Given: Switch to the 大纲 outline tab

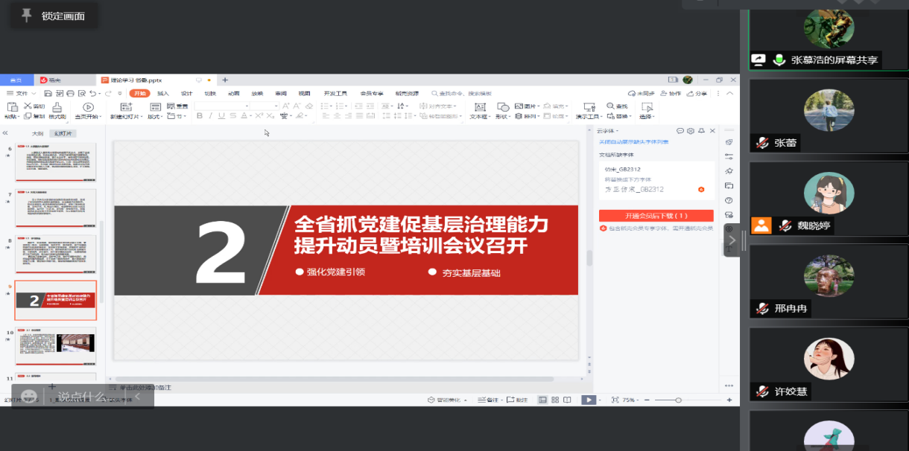Looking at the screenshot, I should click(37, 133).
